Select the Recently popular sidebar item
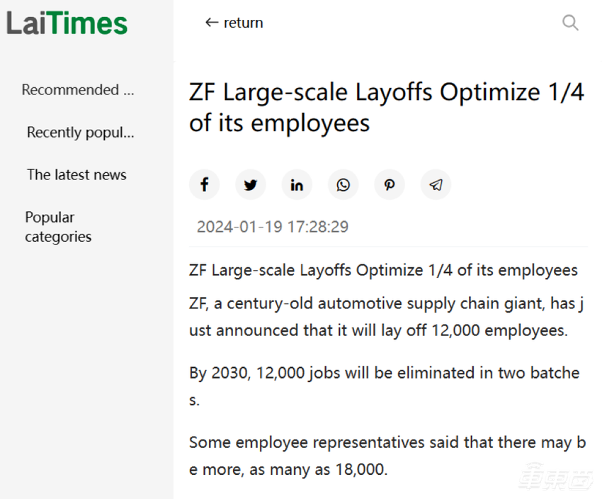This screenshot has width=602, height=499. [x=80, y=133]
